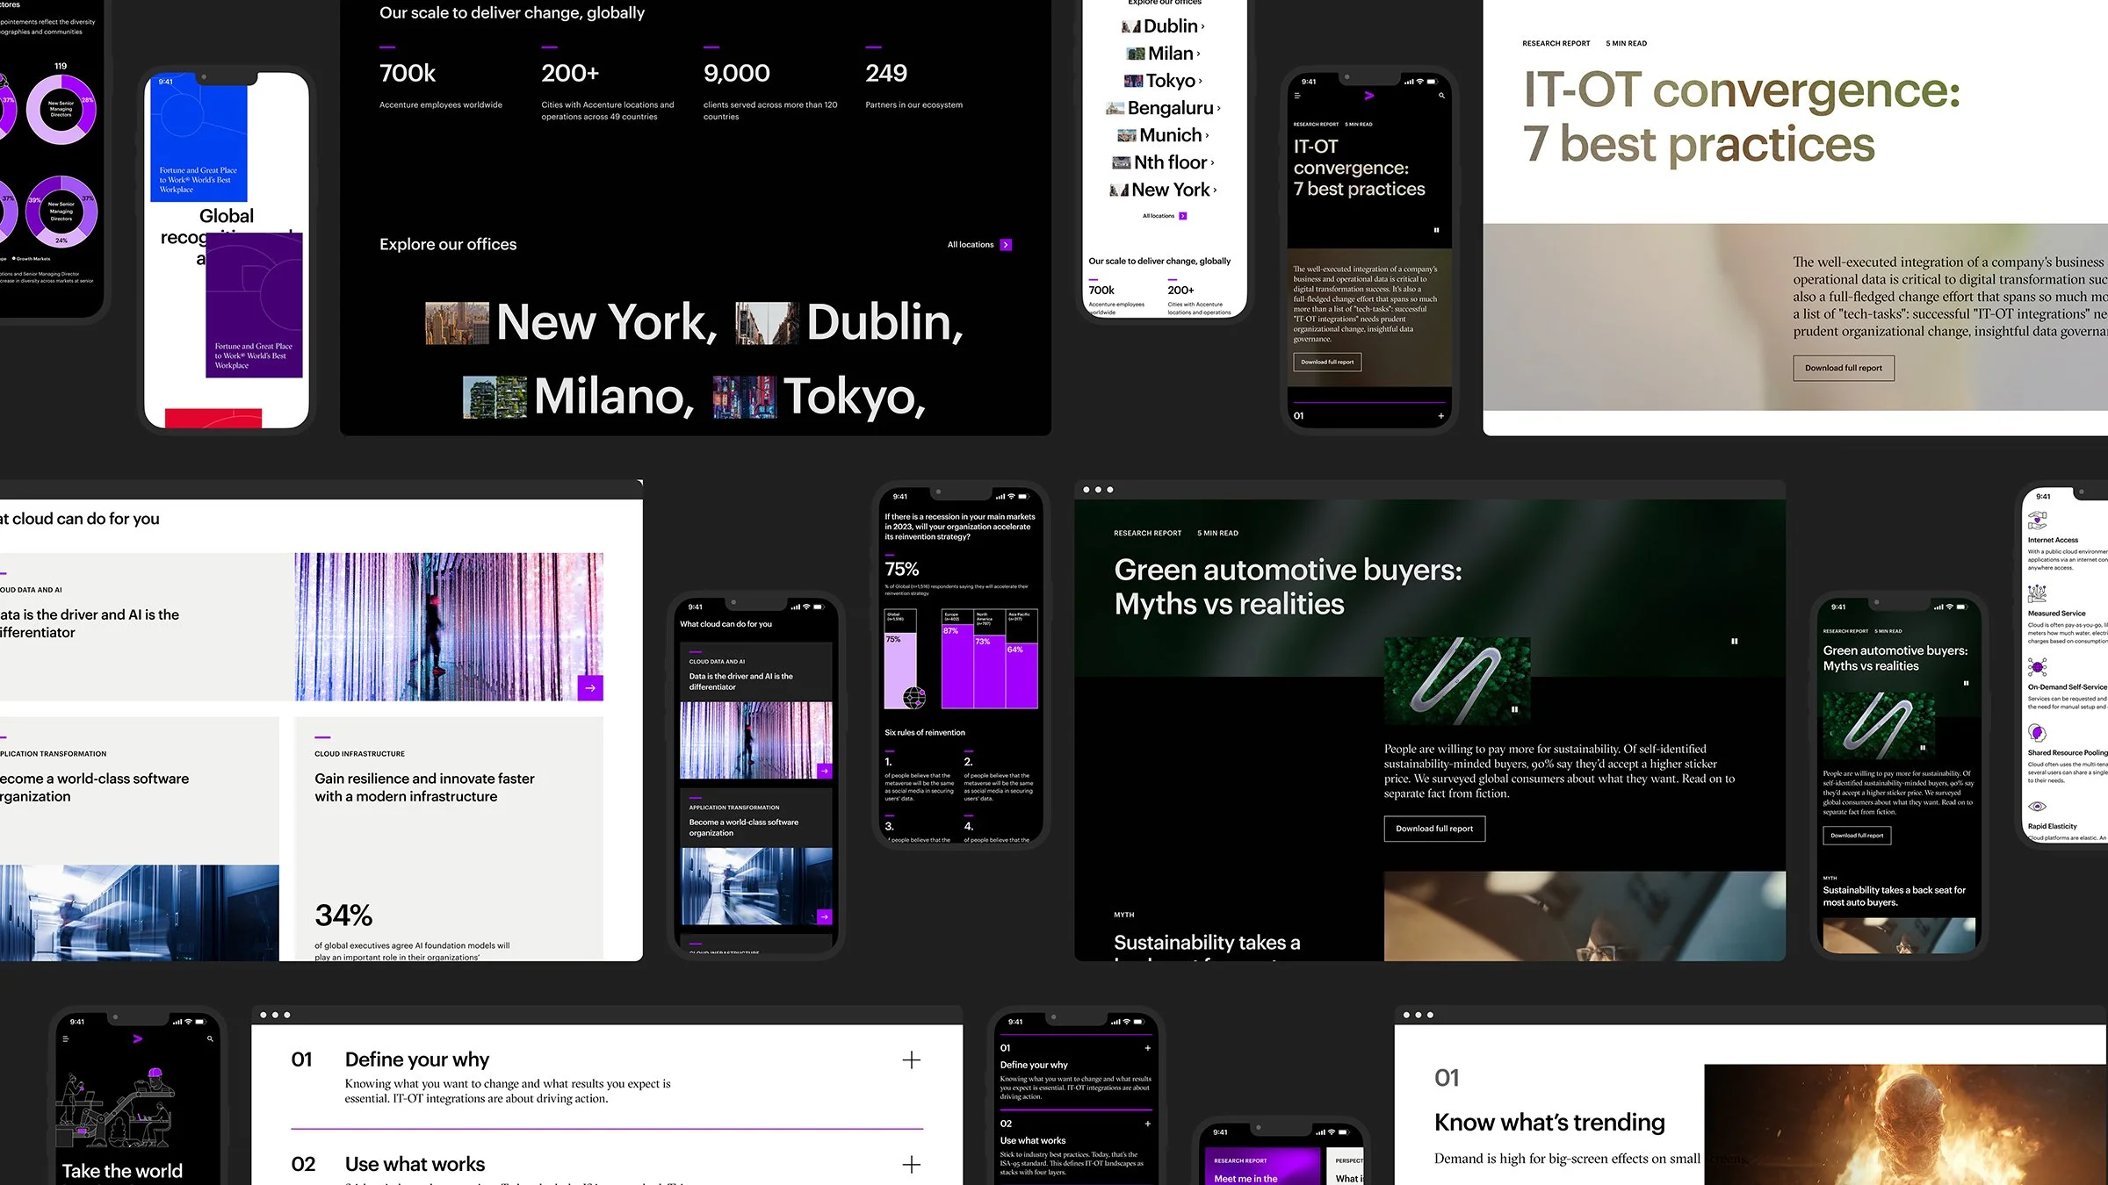Click the 87% Europe bar in chart
Image resolution: width=2108 pixels, height=1185 pixels.
coord(957,665)
